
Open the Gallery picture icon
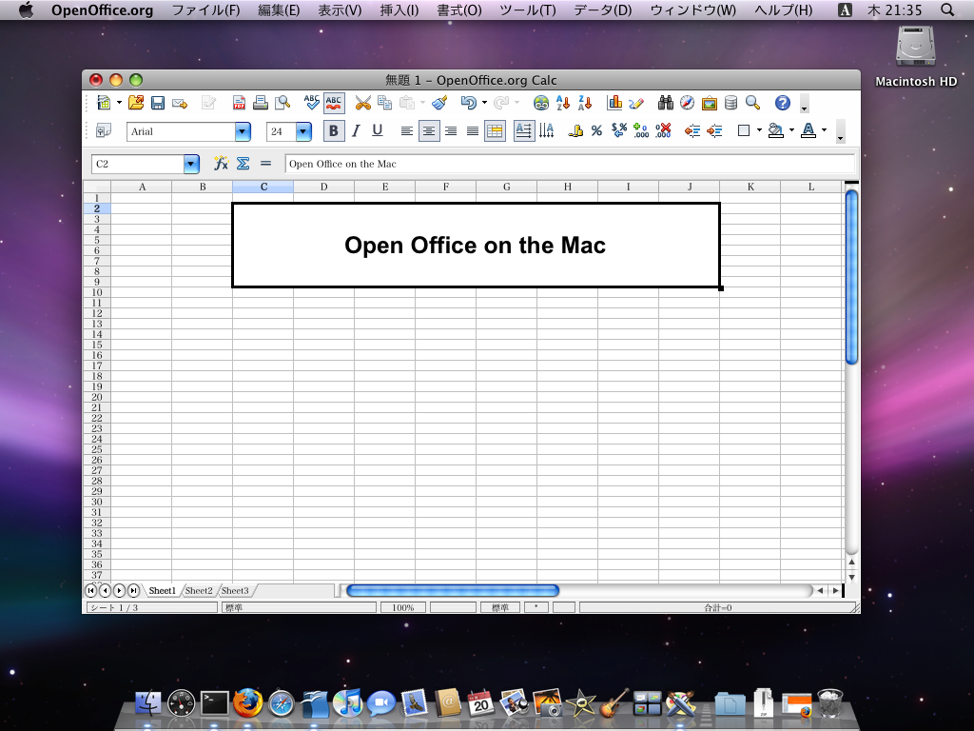pyautogui.click(x=710, y=103)
